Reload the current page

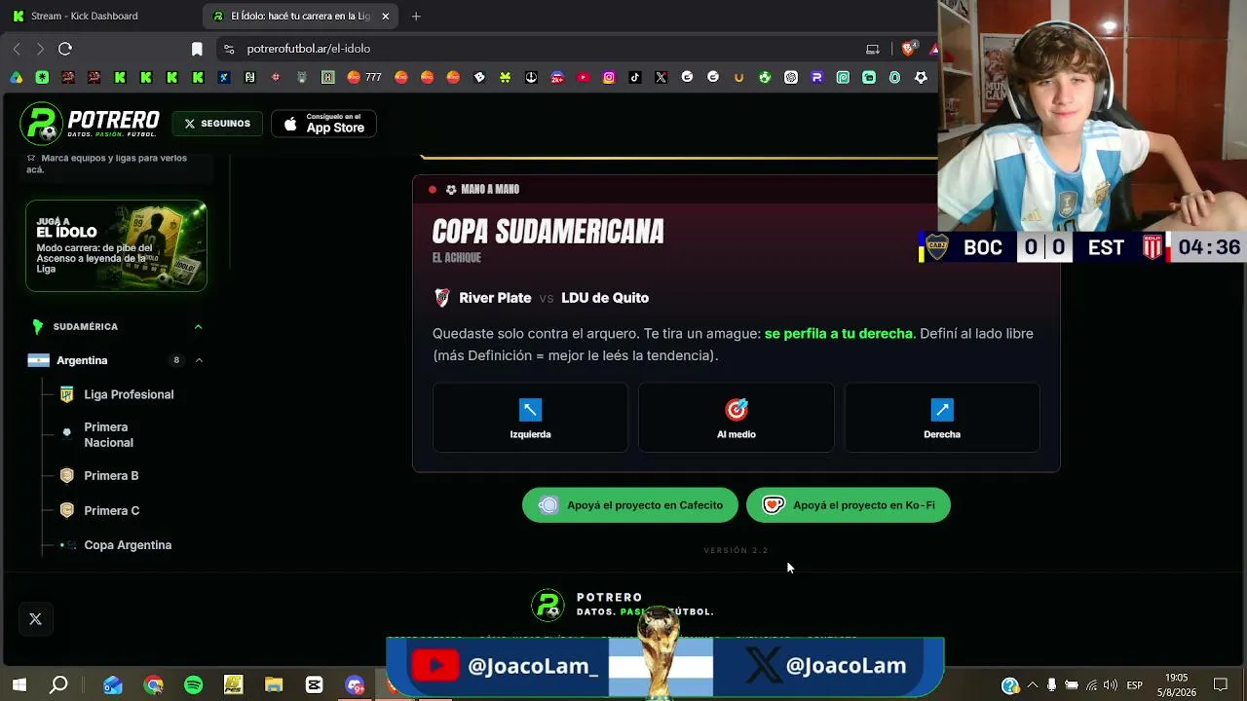[x=65, y=49]
